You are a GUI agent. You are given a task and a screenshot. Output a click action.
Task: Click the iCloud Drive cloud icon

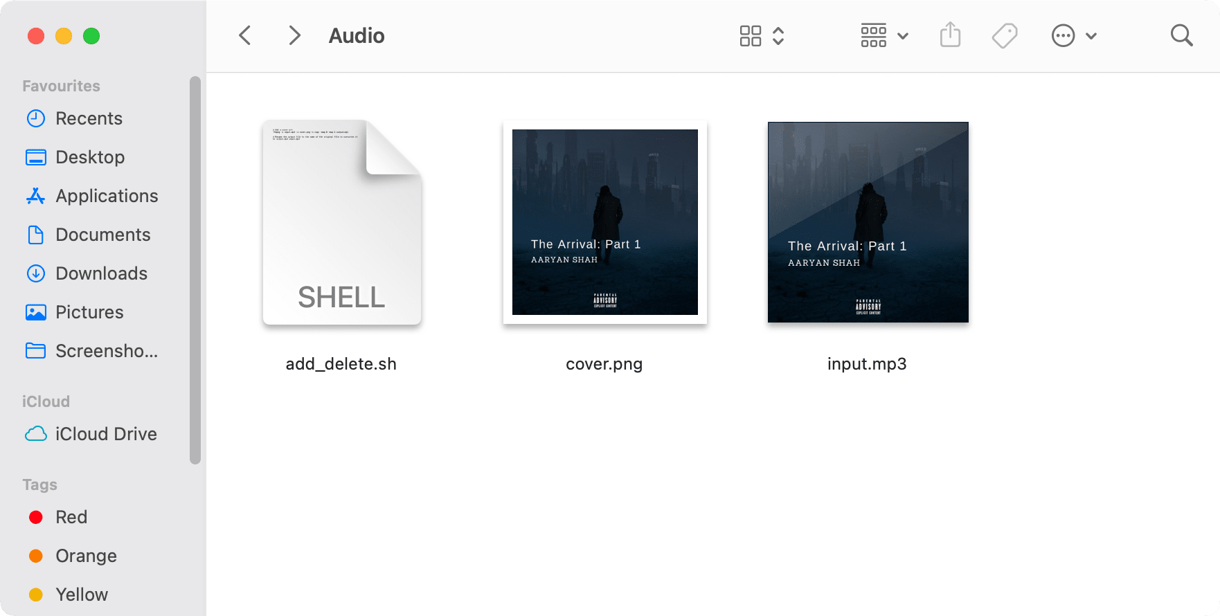coord(36,434)
